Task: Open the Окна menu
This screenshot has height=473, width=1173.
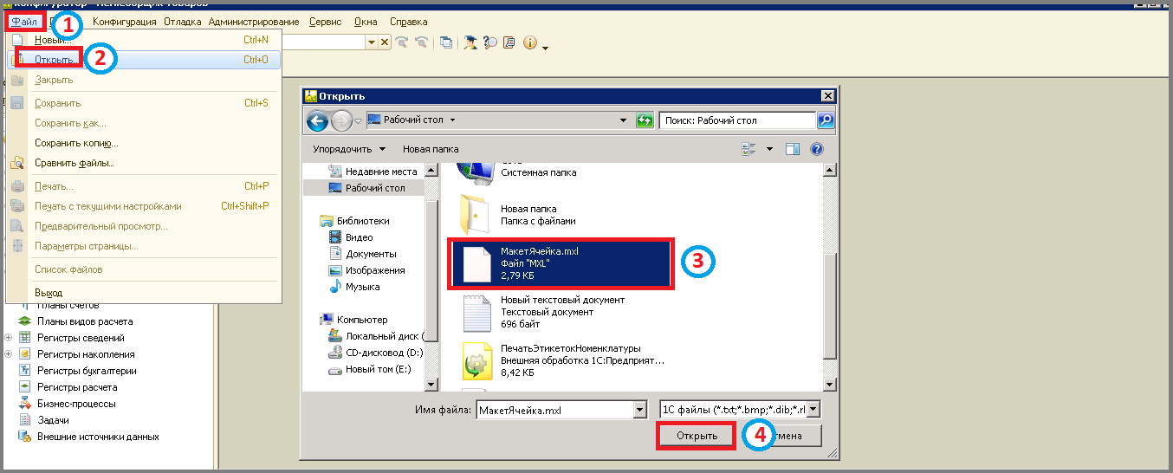Action: pos(366,22)
